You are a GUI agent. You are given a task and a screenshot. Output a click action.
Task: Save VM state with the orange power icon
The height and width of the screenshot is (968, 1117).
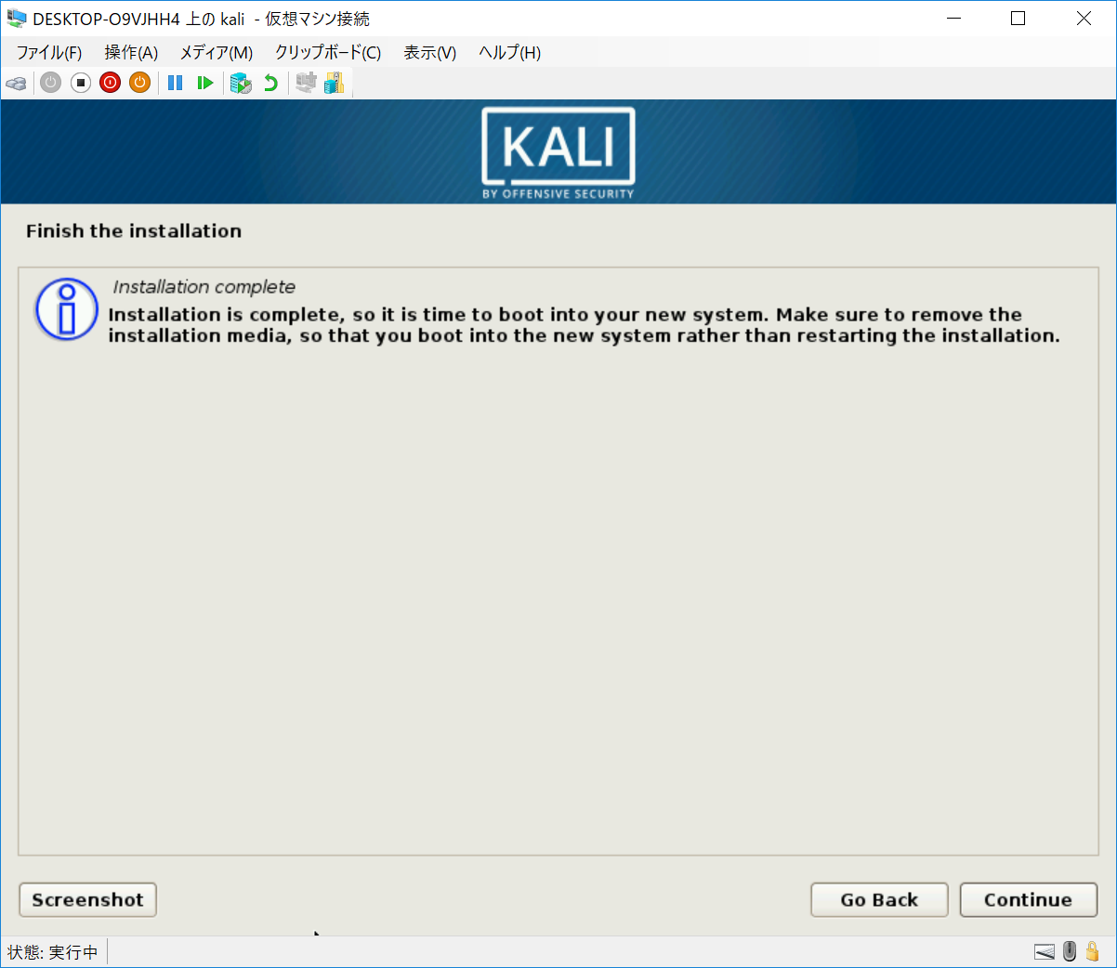pos(140,83)
